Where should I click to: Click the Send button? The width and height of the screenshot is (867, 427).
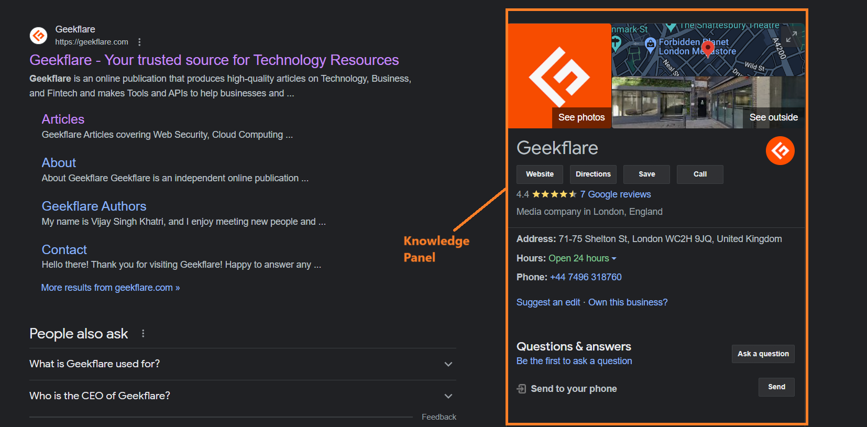click(776, 387)
